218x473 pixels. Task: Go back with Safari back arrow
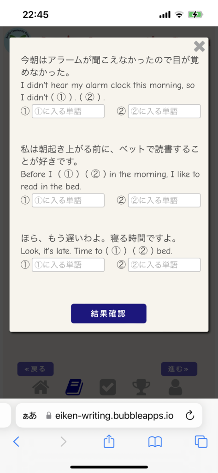pyautogui.click(x=17, y=442)
